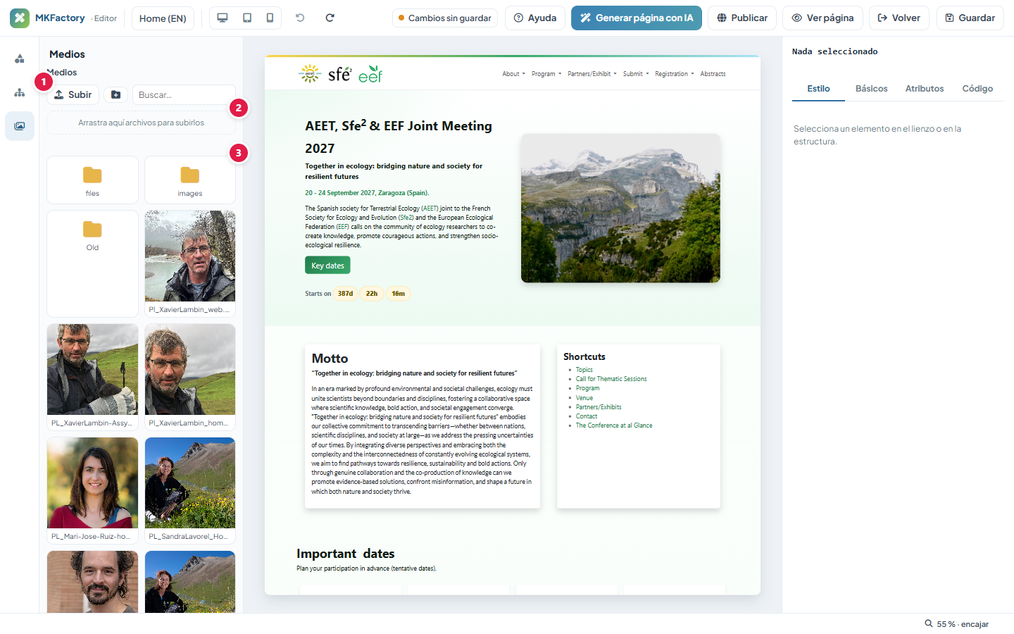This screenshot has width=1014, height=634.
Task: Select the PL_Mari-Jose-Ruiz thumbnail
Action: 92,490
